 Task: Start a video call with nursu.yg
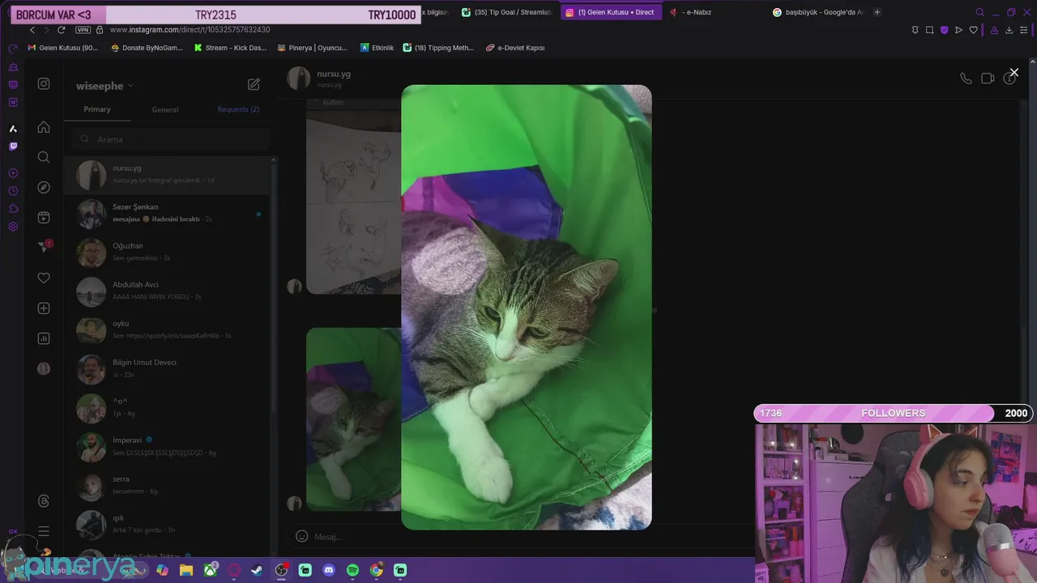(988, 79)
